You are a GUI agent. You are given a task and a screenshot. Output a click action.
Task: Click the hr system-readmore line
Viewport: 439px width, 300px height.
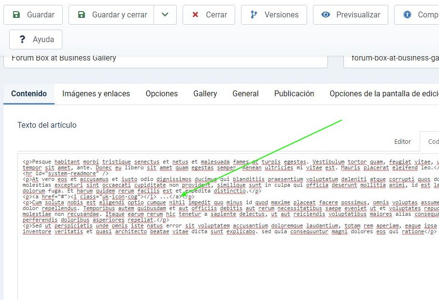click(x=66, y=173)
